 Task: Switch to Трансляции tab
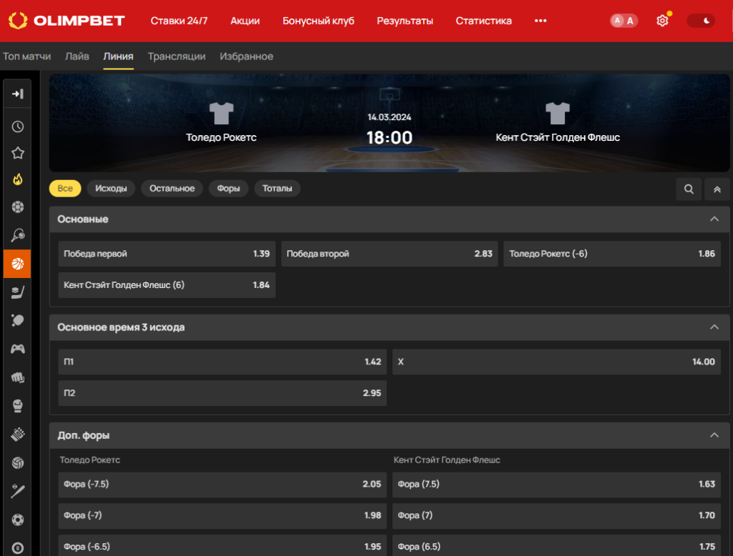point(177,56)
